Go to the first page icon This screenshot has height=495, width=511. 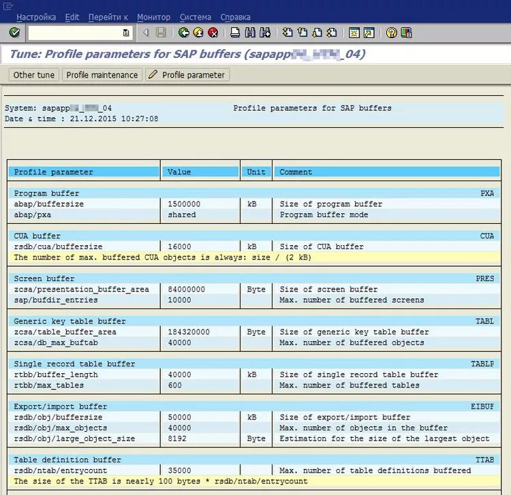coord(288,33)
